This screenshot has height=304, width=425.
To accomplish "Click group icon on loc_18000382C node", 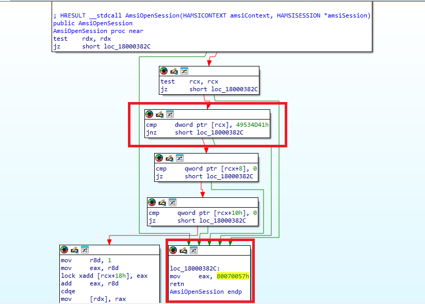I will (x=193, y=250).
